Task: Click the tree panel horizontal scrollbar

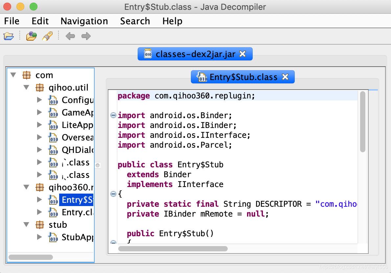Action: (x=31, y=257)
